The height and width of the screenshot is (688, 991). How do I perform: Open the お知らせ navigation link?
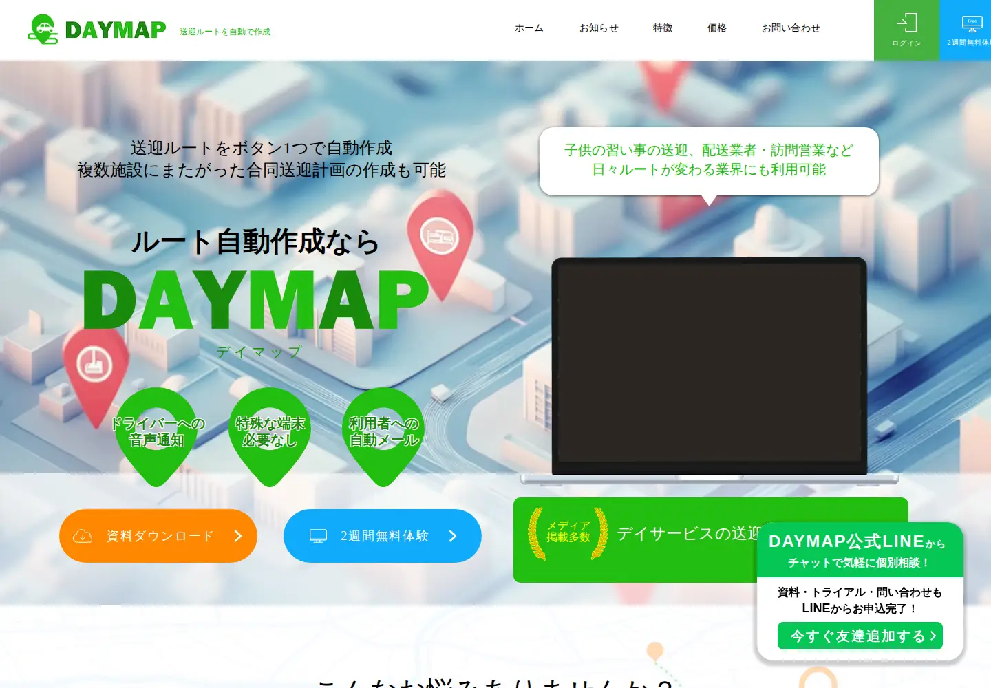[x=599, y=28]
